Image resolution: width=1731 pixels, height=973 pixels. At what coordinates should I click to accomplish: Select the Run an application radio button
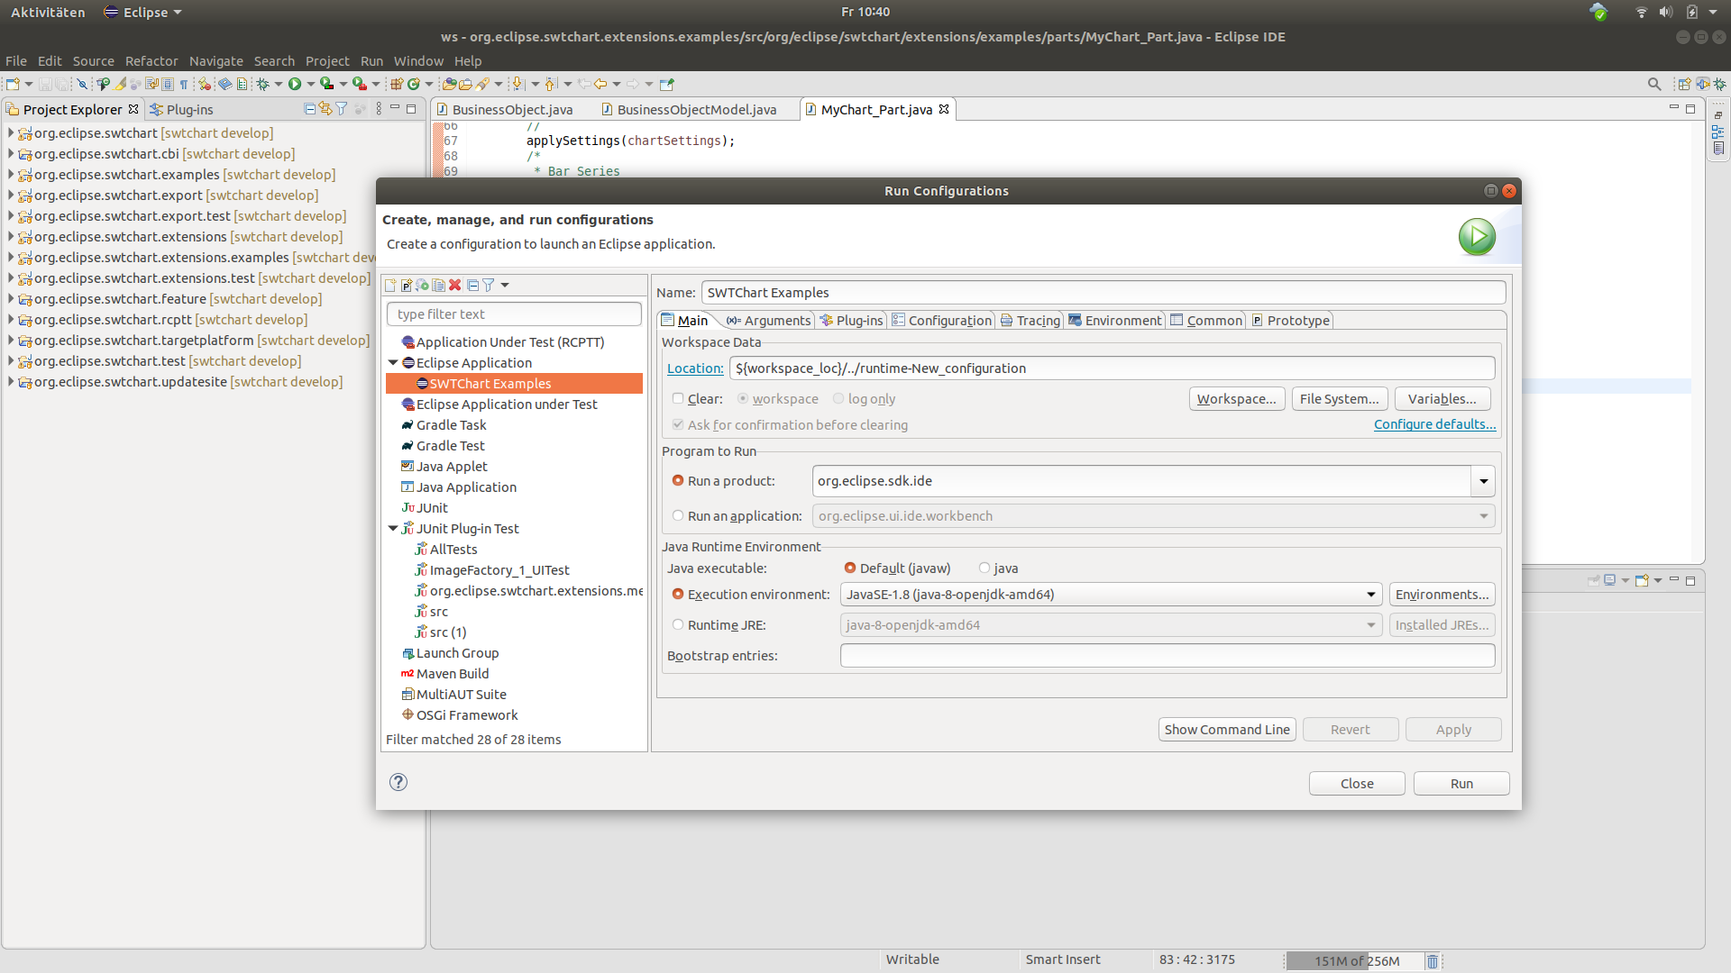point(678,515)
